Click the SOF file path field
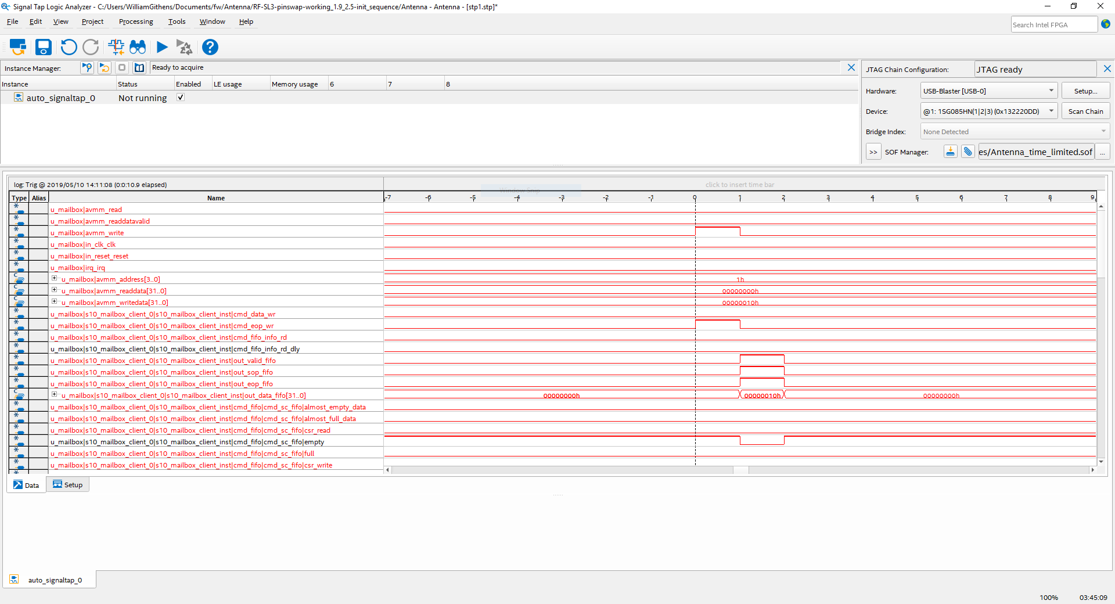This screenshot has height=604, width=1115. pos(1035,152)
